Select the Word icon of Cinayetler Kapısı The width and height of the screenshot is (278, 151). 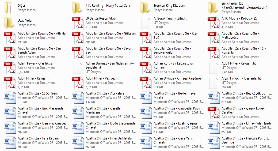click(x=146, y=113)
